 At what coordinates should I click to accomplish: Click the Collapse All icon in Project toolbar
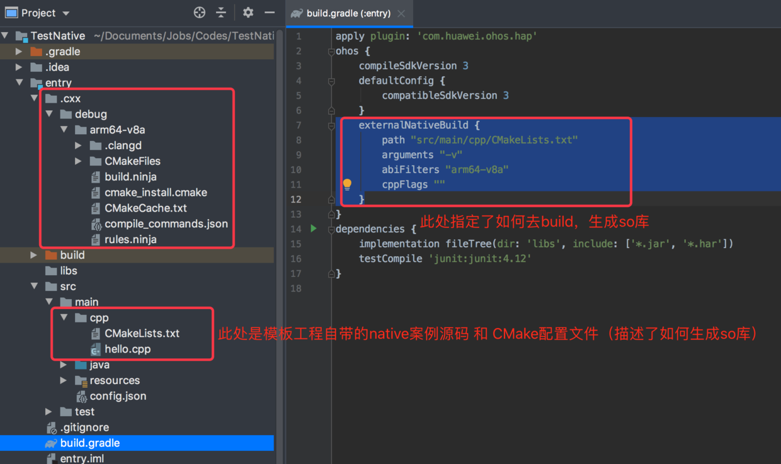click(x=221, y=13)
